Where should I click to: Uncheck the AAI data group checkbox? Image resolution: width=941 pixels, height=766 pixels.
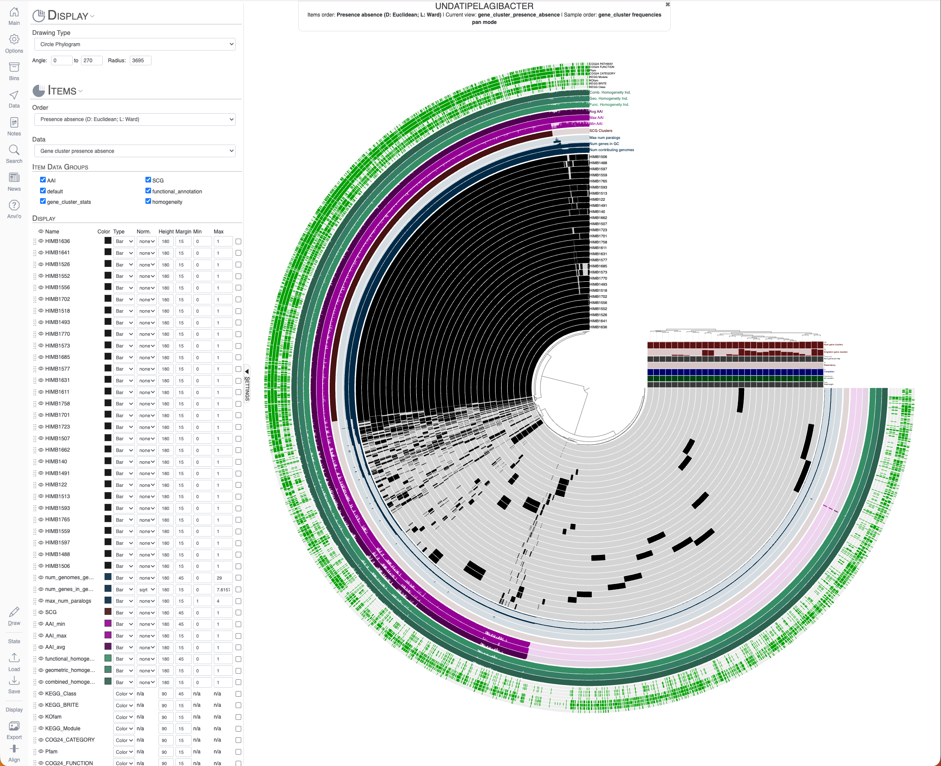tap(43, 179)
